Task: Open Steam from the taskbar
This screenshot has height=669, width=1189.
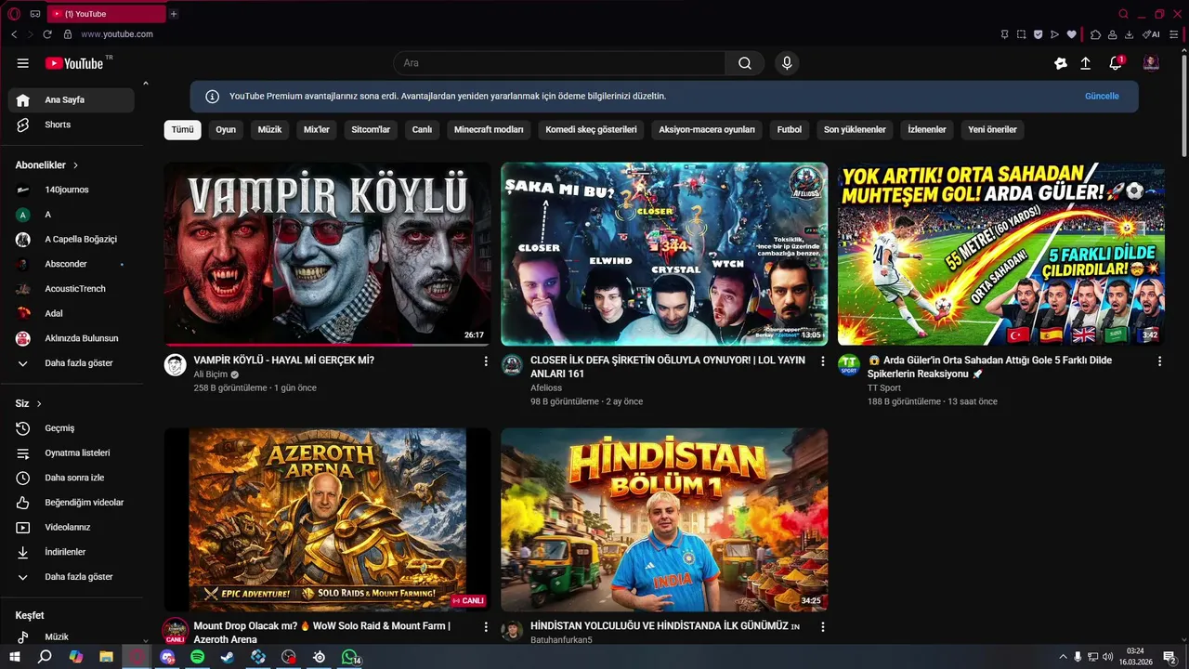Action: (228, 657)
